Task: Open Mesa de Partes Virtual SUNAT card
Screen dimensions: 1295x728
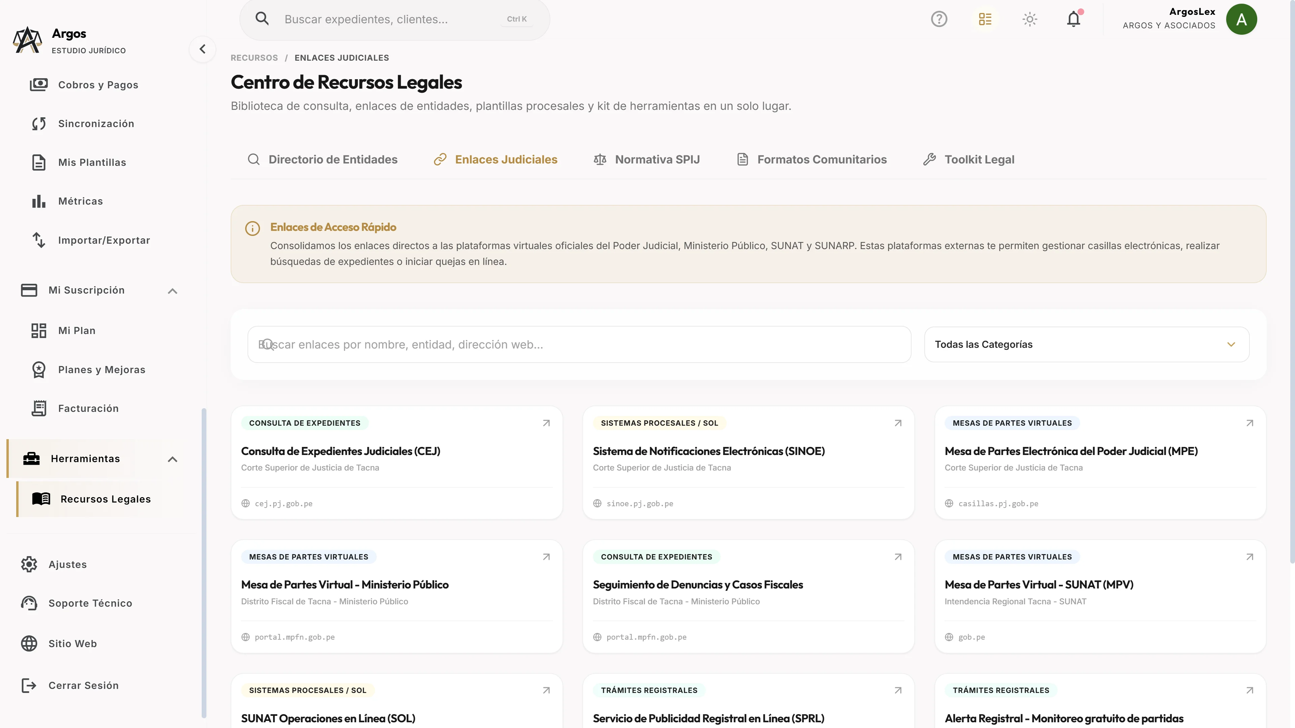Action: click(x=1100, y=596)
